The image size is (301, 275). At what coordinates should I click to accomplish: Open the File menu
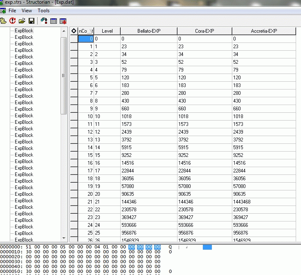(x=12, y=11)
